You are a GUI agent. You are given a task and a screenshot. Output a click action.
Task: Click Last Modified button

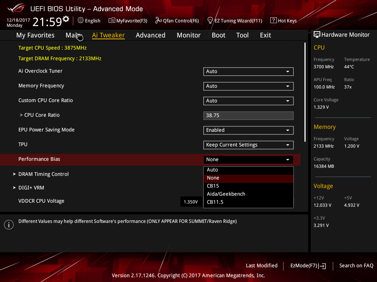[262, 266]
